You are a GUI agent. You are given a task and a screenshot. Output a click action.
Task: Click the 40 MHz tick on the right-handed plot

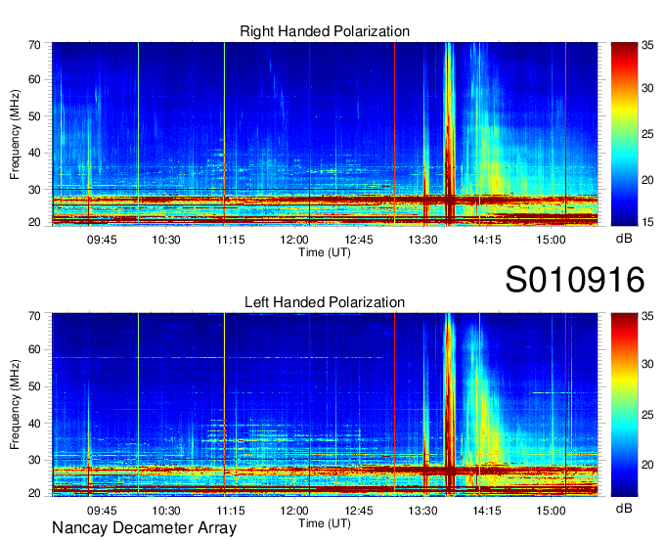[34, 153]
